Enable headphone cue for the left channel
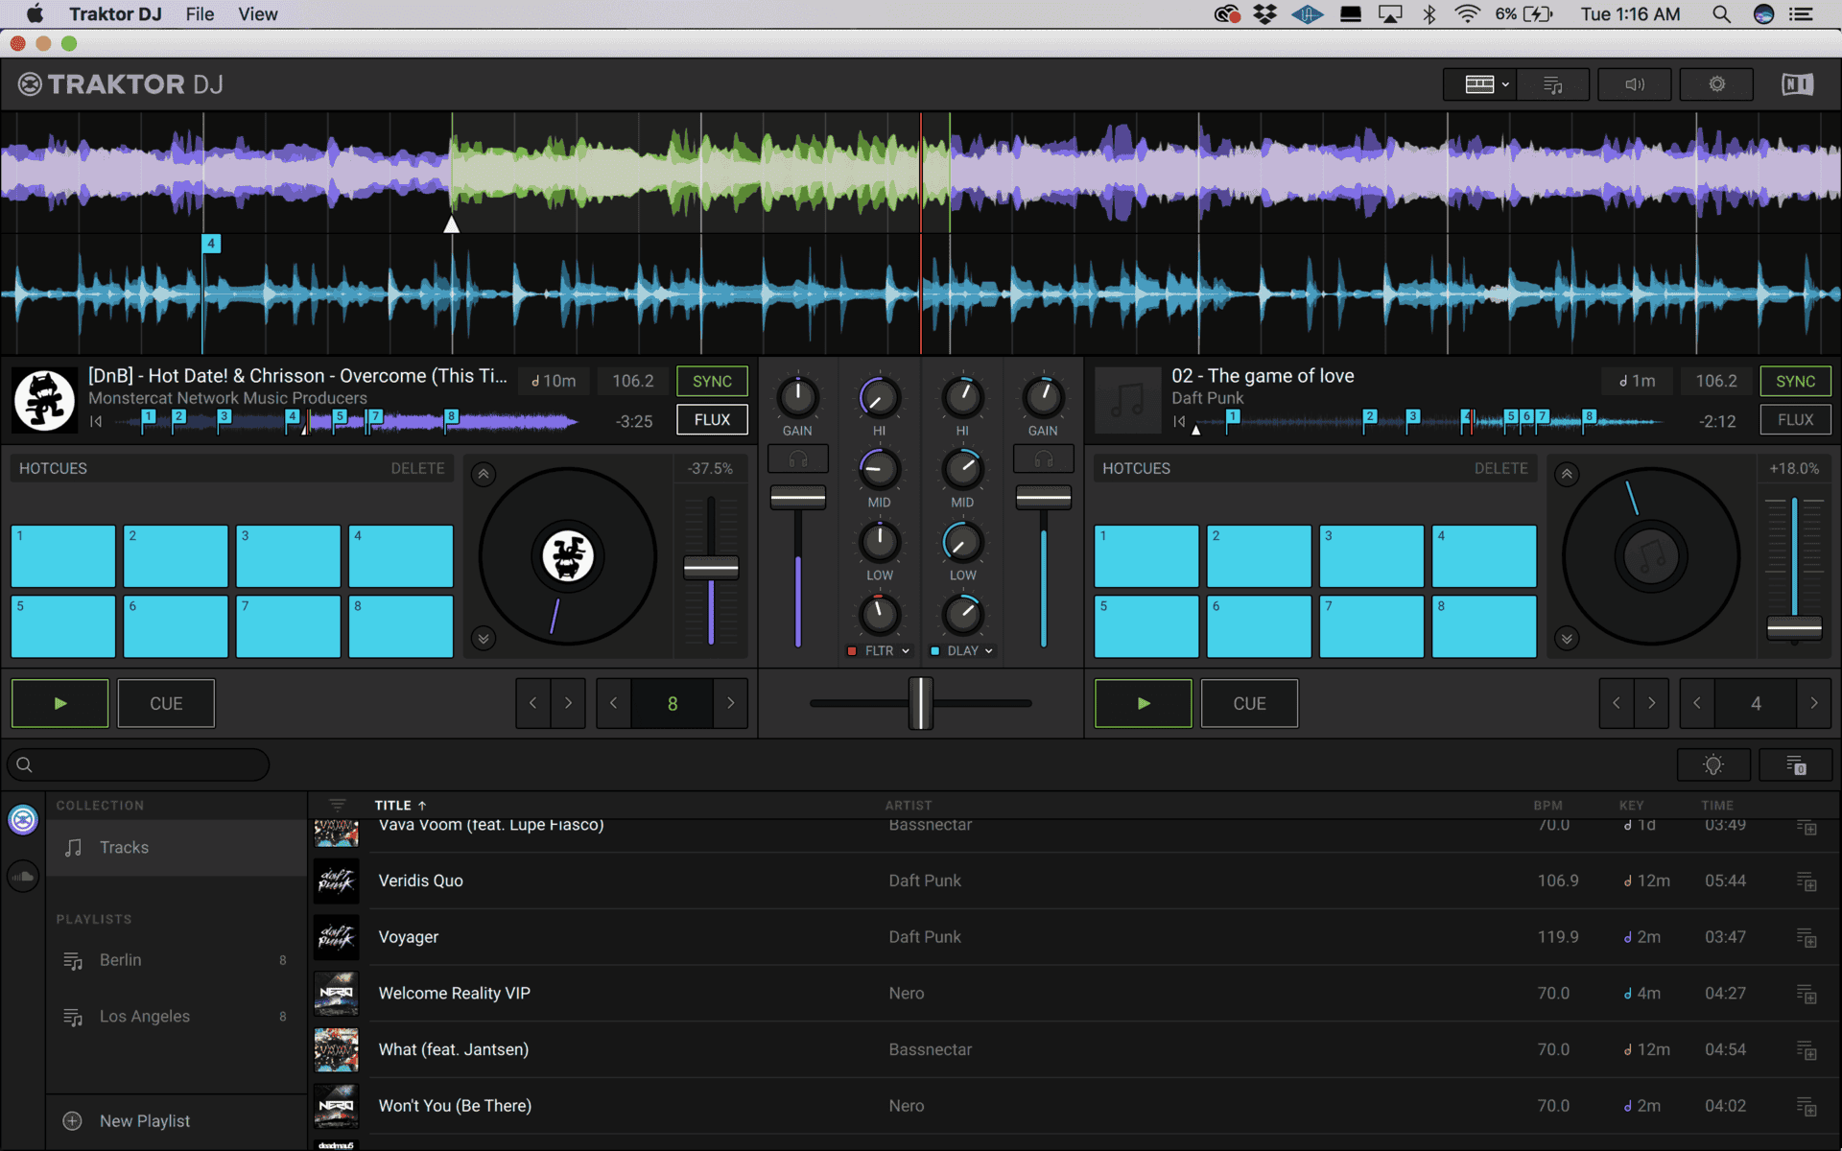 click(797, 459)
